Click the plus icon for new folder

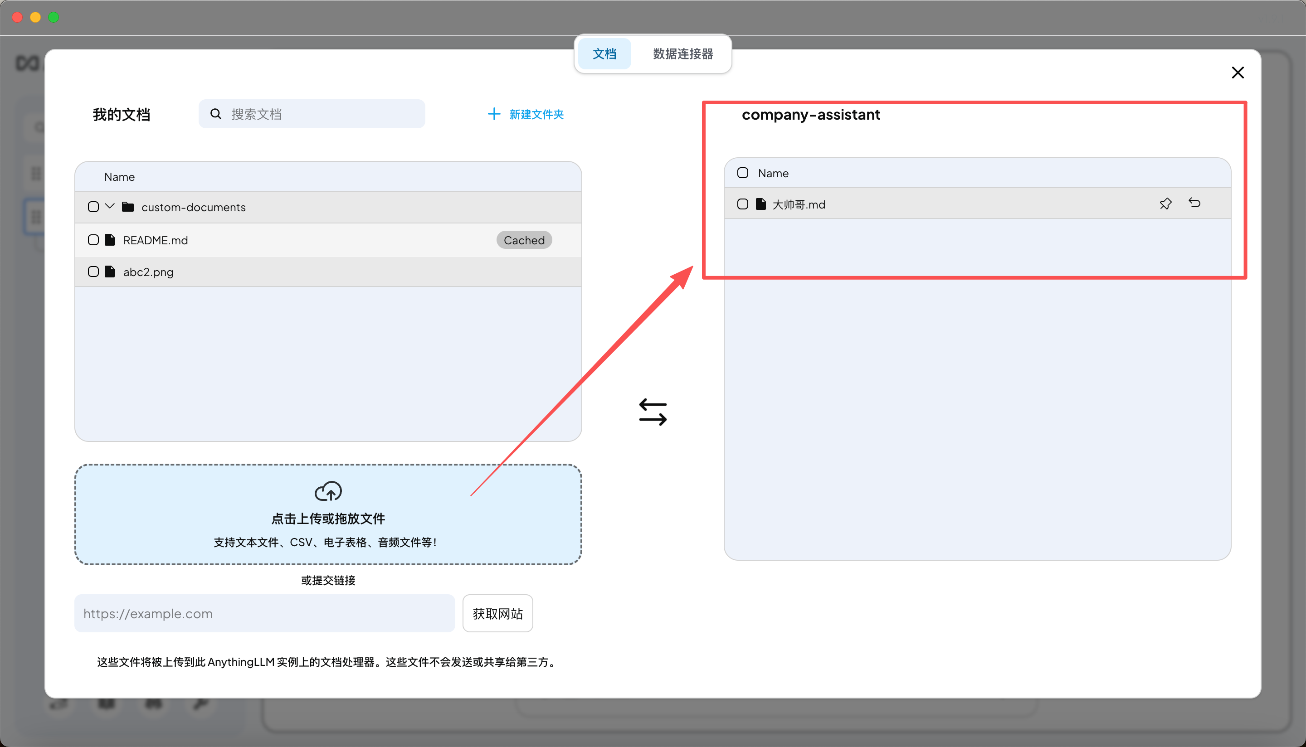coord(494,114)
